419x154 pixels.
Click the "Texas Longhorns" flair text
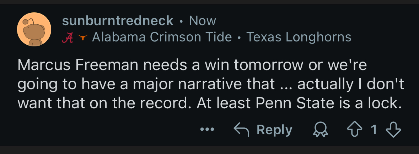click(299, 37)
